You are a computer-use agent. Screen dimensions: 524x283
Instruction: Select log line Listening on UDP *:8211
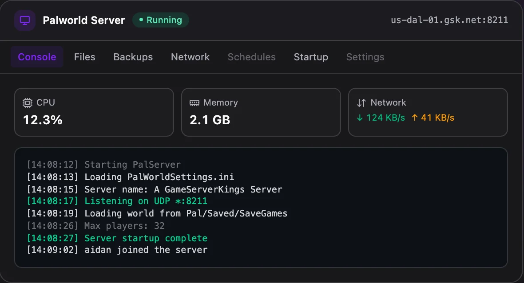[117, 201]
